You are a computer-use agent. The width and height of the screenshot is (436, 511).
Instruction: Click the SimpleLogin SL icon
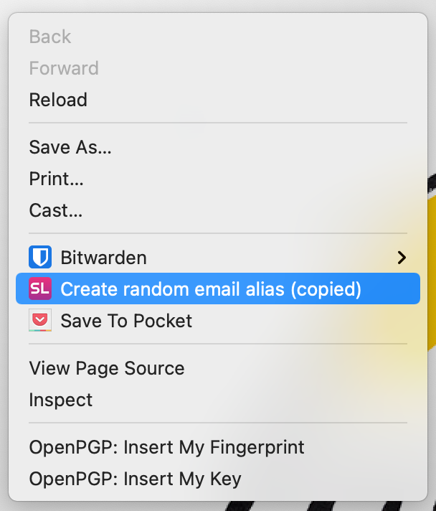click(x=40, y=289)
